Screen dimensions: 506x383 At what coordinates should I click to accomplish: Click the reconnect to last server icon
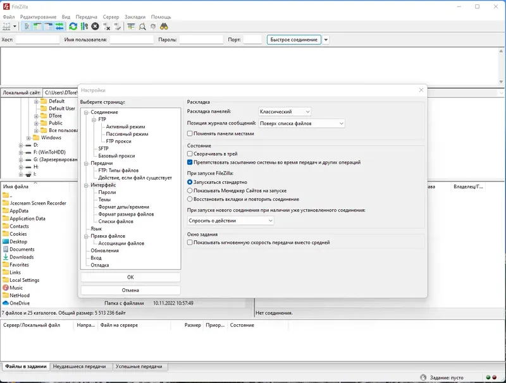pos(117,27)
